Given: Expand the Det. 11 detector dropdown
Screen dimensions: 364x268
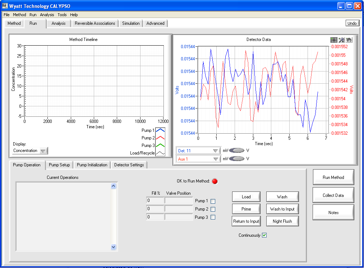Looking at the screenshot, I should coord(215,151).
